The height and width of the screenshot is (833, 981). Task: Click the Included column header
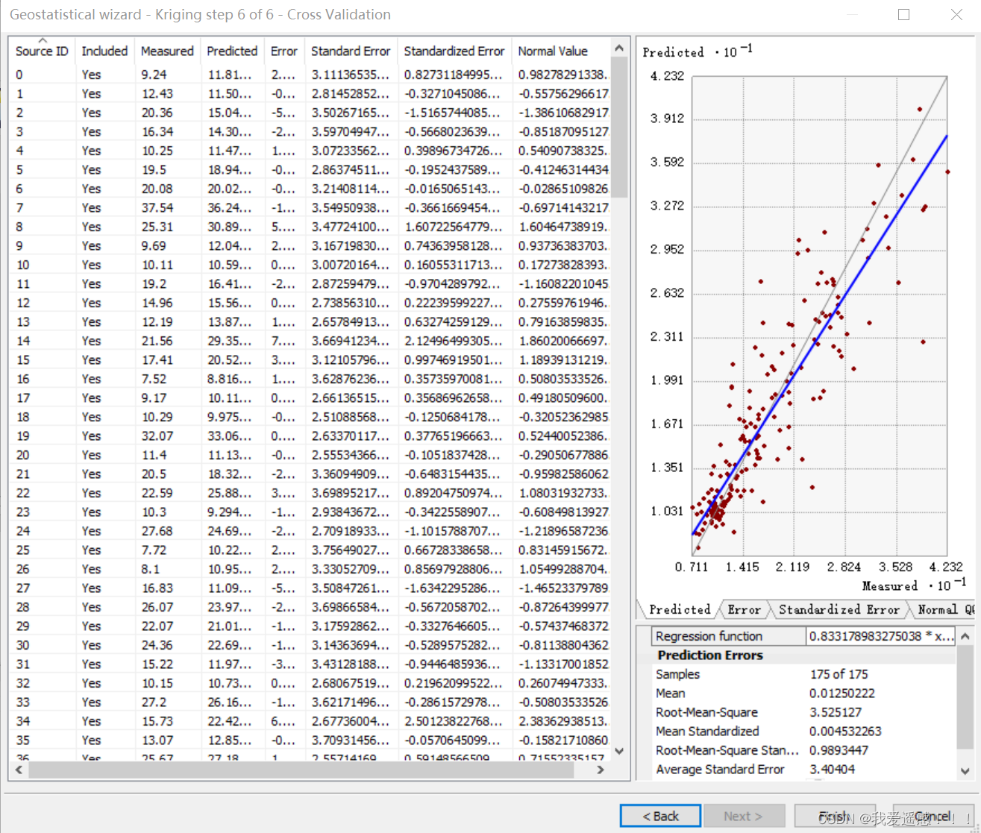pyautogui.click(x=104, y=51)
